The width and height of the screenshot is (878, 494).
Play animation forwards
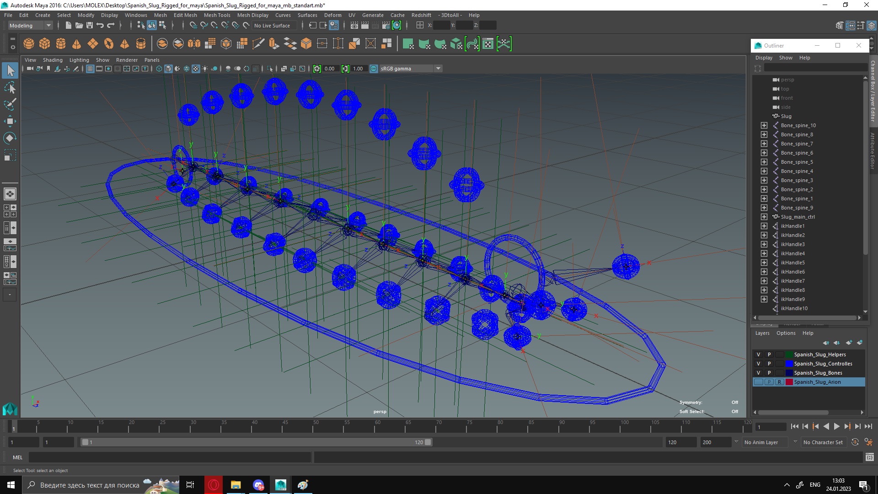click(x=836, y=427)
